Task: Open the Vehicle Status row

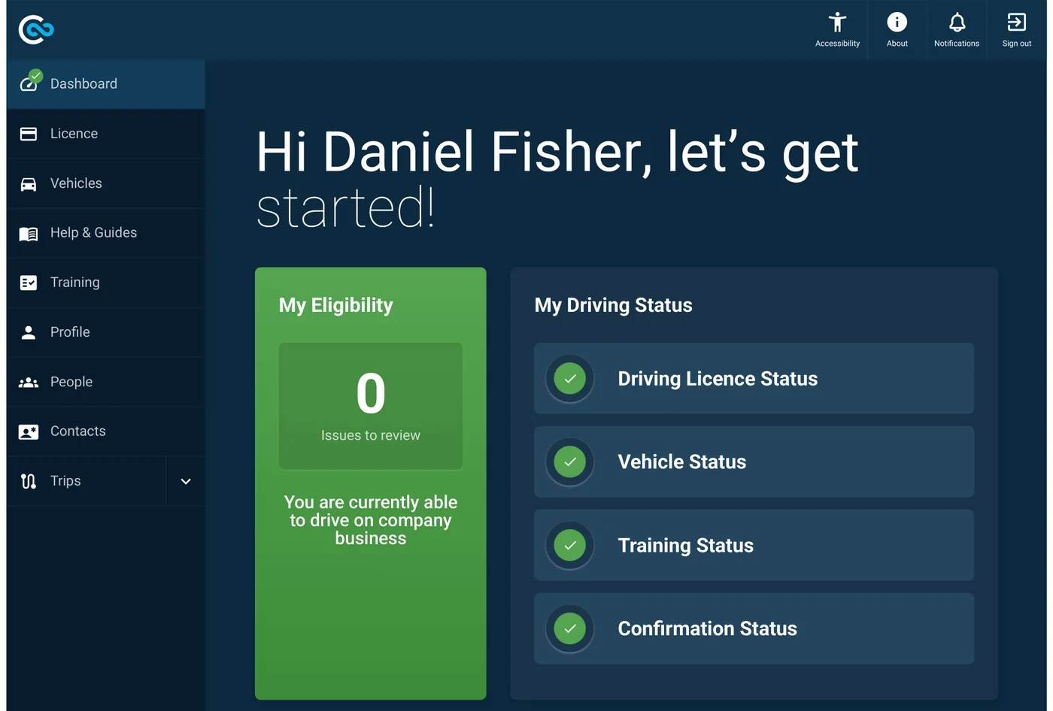Action: pyautogui.click(x=754, y=462)
